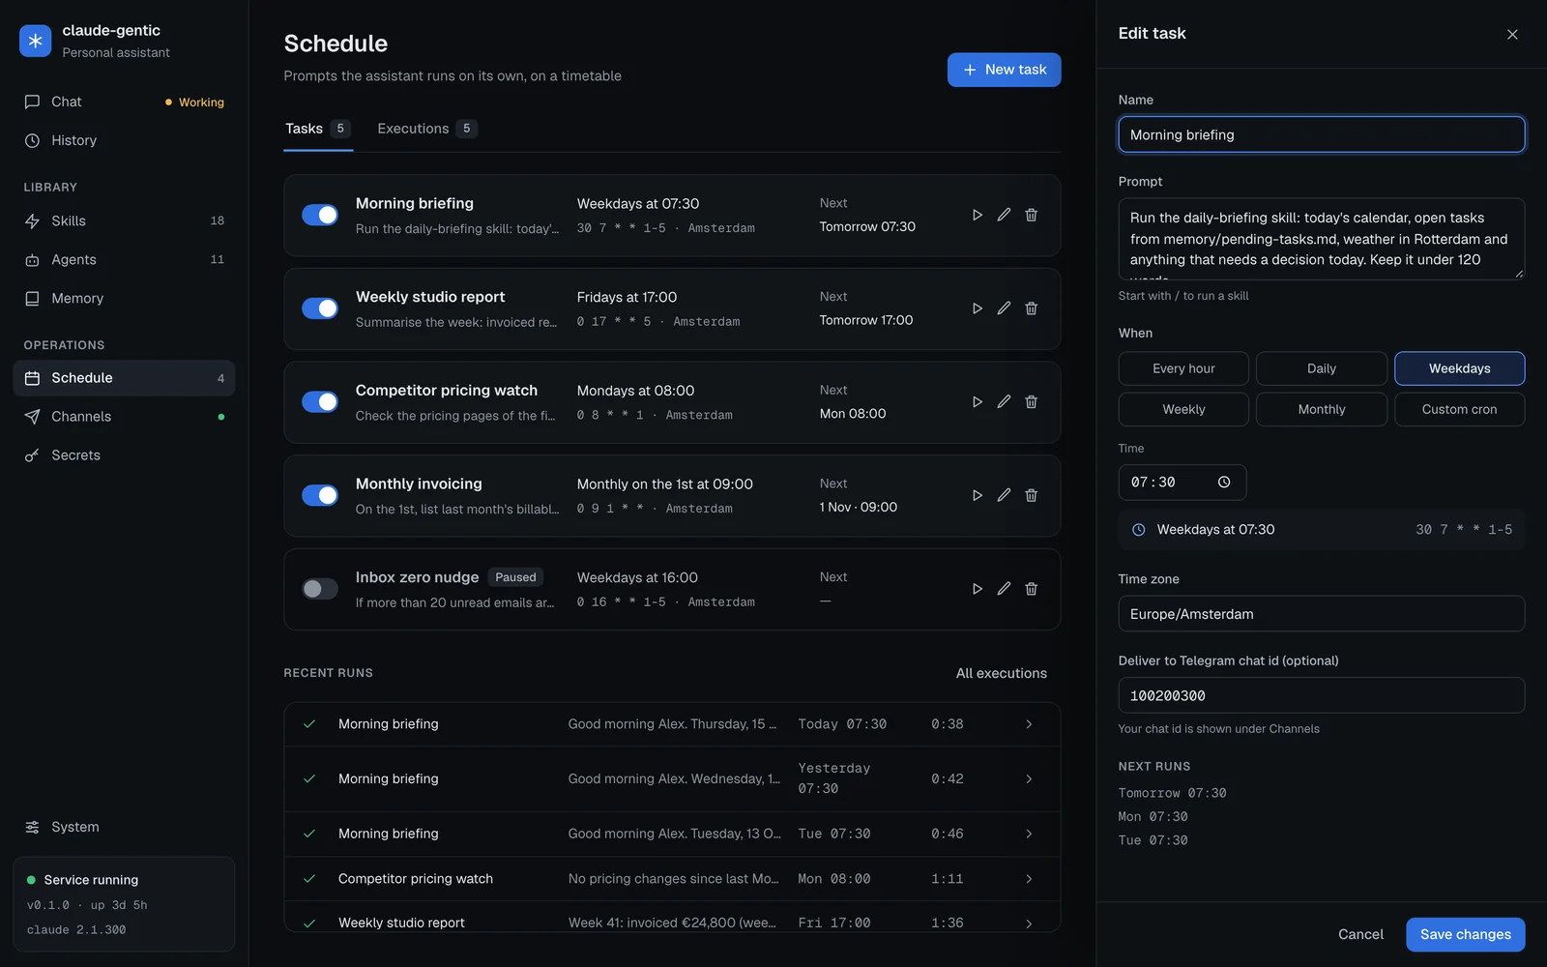1547x967 pixels.
Task: Click the Time zone field Europe/Amsterdam
Action: click(1321, 614)
